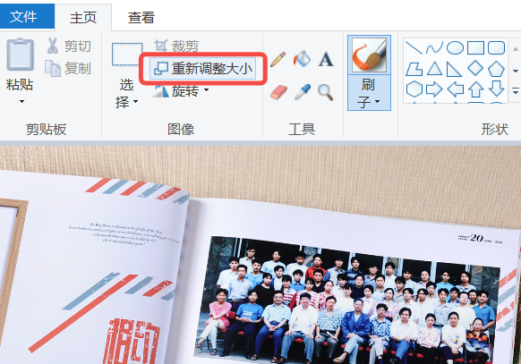Open the 文件 menu
This screenshot has width=521, height=364.
point(26,17)
